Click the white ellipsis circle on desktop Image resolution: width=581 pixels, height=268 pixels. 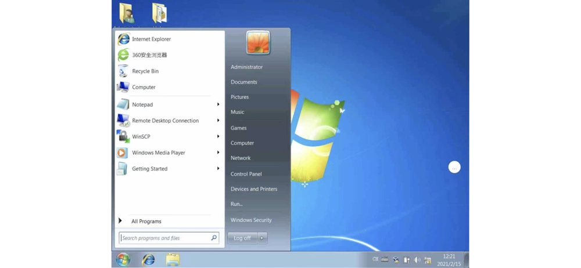pyautogui.click(x=454, y=167)
